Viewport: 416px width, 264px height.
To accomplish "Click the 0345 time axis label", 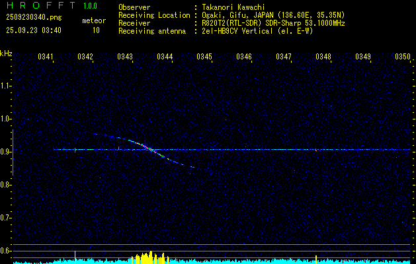I will (204, 57).
